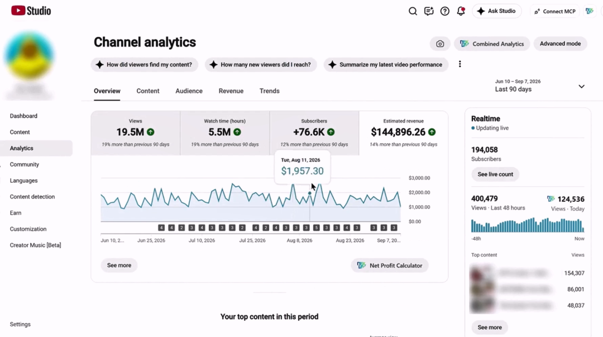Viewport: 603px width, 337px height.
Task: Select the Views metric card
Action: (135, 133)
